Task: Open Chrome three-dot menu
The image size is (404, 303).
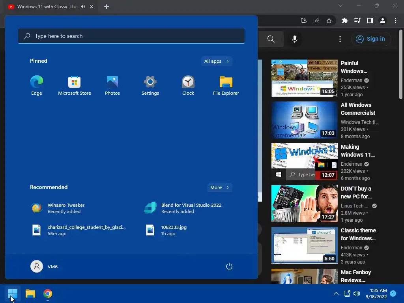Action: coord(395,21)
